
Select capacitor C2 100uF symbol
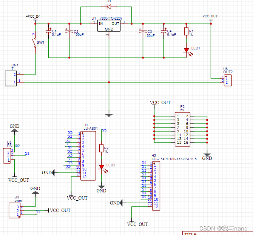[69, 31]
